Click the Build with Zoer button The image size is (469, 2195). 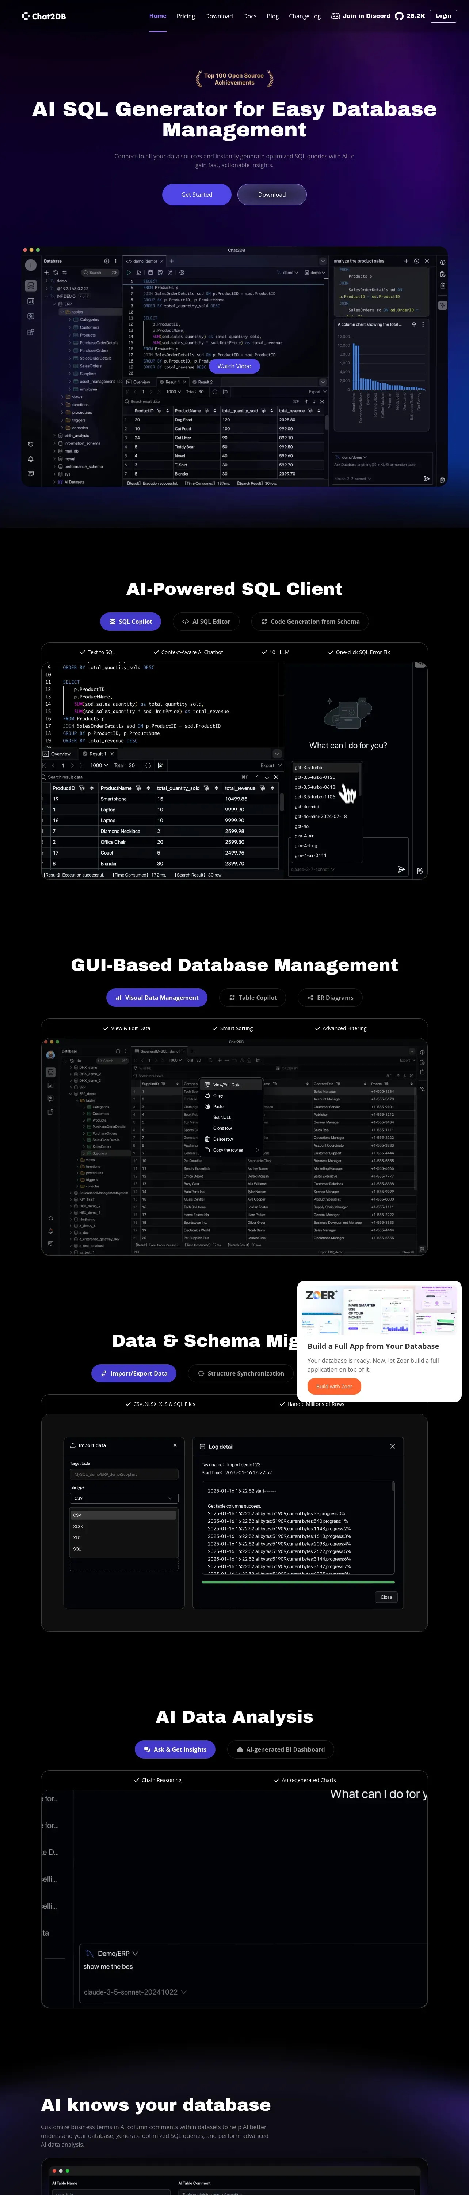click(335, 1387)
